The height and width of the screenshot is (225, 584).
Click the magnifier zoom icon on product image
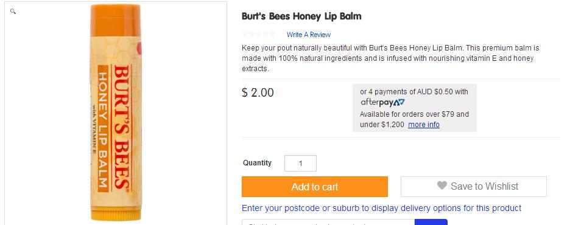13,12
